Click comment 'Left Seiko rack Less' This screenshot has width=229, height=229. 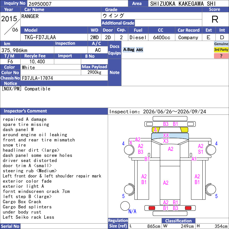coord(28,217)
